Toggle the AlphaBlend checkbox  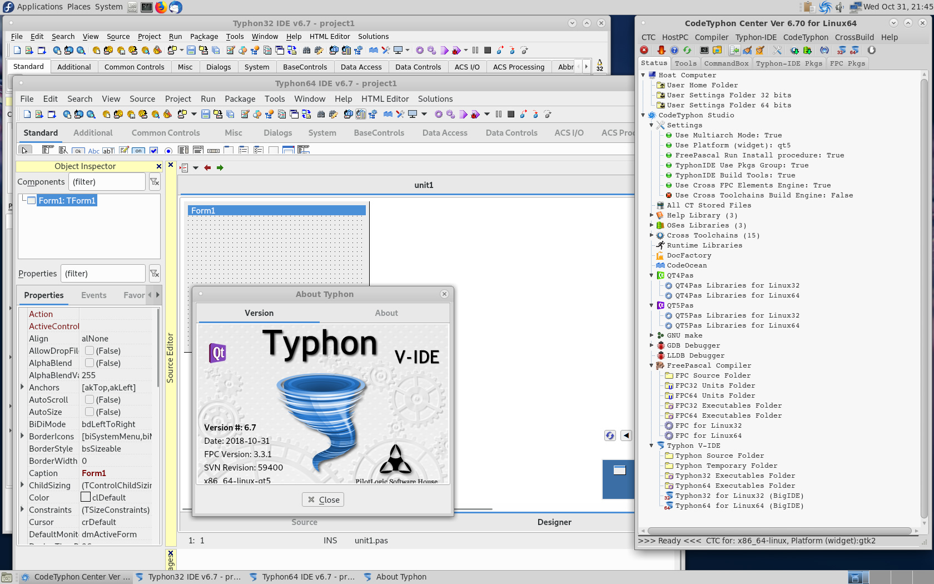tap(89, 363)
